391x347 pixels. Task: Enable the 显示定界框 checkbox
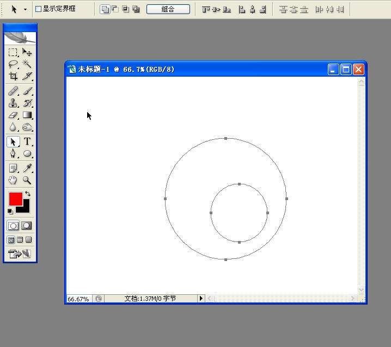38,9
